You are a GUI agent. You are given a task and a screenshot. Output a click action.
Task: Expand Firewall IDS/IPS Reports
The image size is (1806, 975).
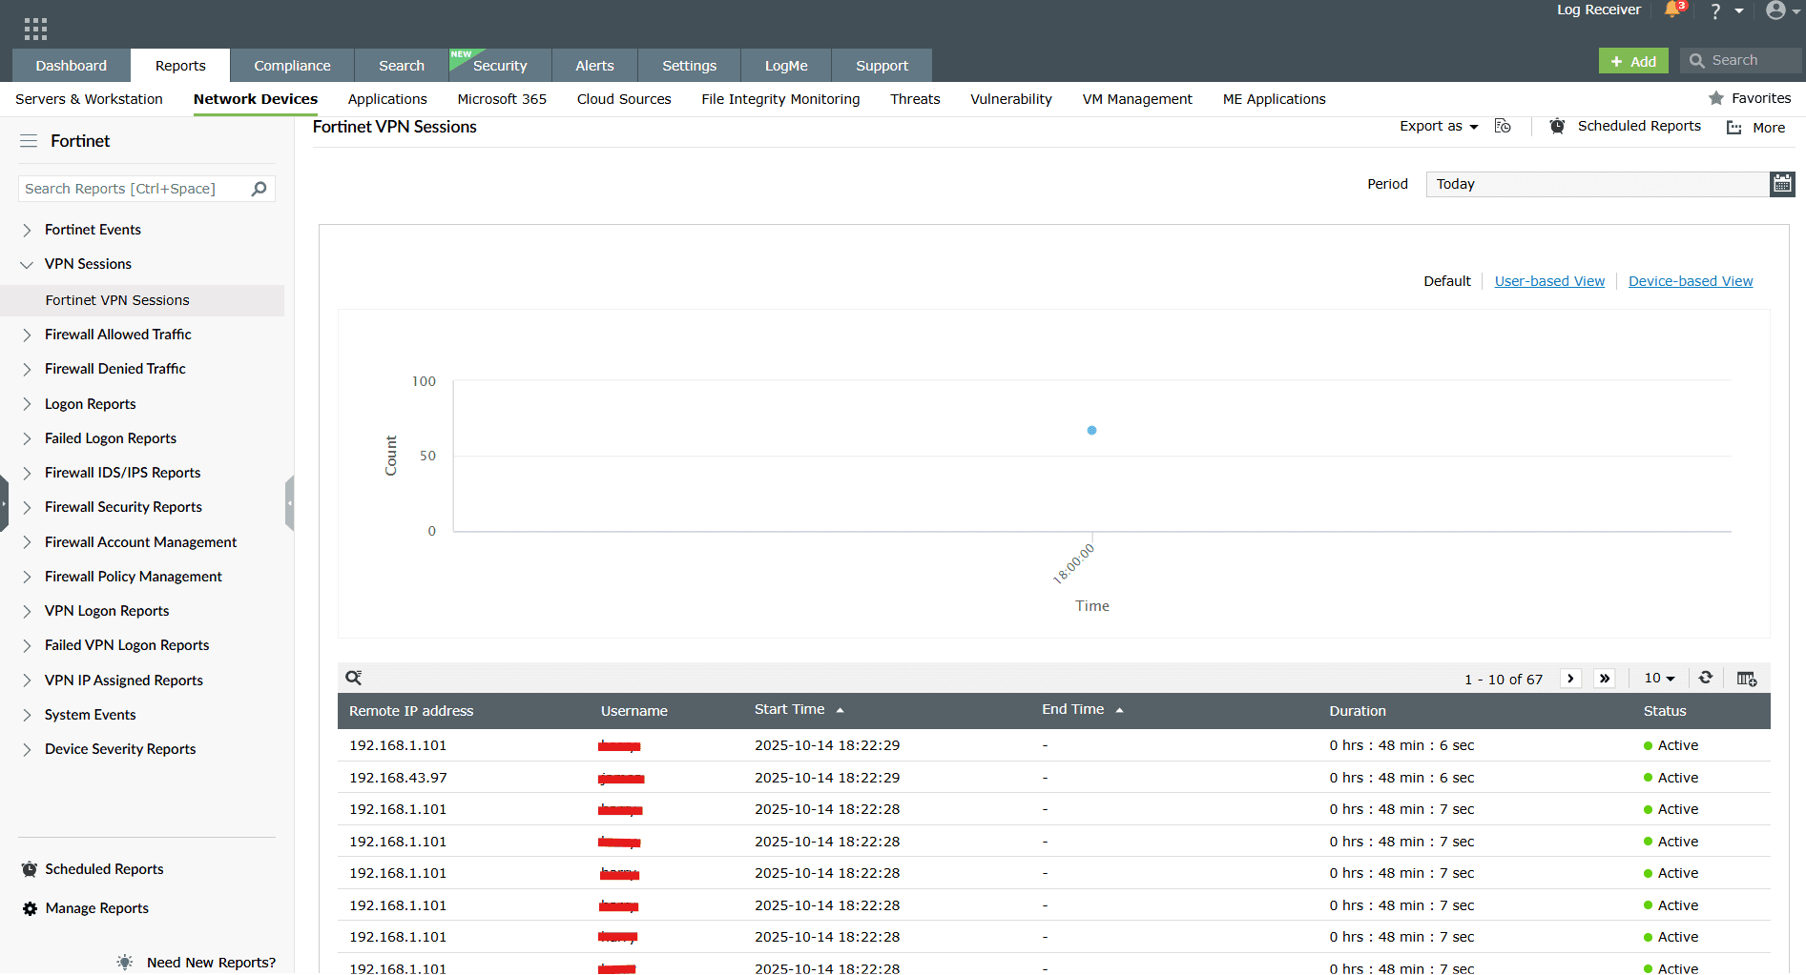(27, 473)
